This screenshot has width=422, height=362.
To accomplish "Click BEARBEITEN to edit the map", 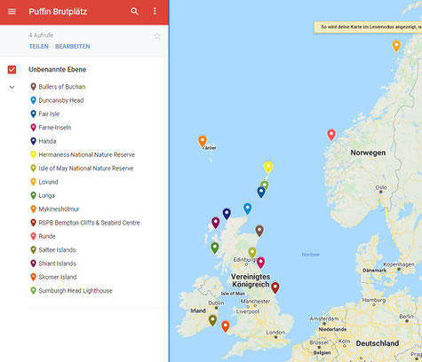I will (73, 46).
